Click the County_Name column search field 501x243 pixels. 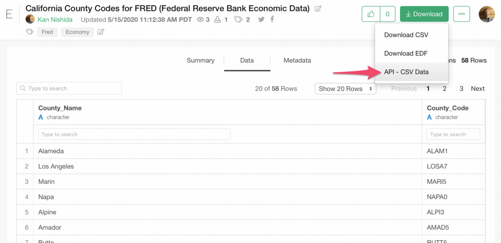(134, 134)
